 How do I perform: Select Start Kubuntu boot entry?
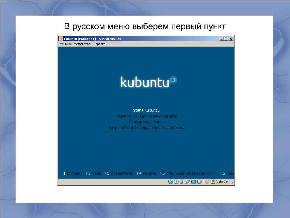[x=146, y=110]
